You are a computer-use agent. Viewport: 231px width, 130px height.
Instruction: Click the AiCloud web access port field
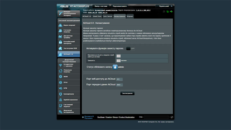pyautogui.click(x=119, y=79)
